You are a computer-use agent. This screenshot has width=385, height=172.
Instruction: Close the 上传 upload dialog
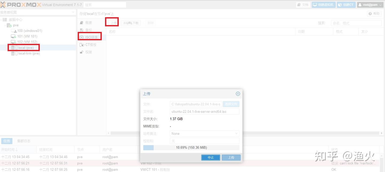[x=238, y=94]
